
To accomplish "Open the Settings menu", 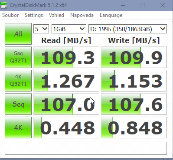I will click(x=34, y=15).
